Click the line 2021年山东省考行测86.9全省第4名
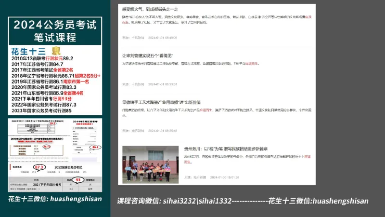The image size is (385, 217). point(47,93)
